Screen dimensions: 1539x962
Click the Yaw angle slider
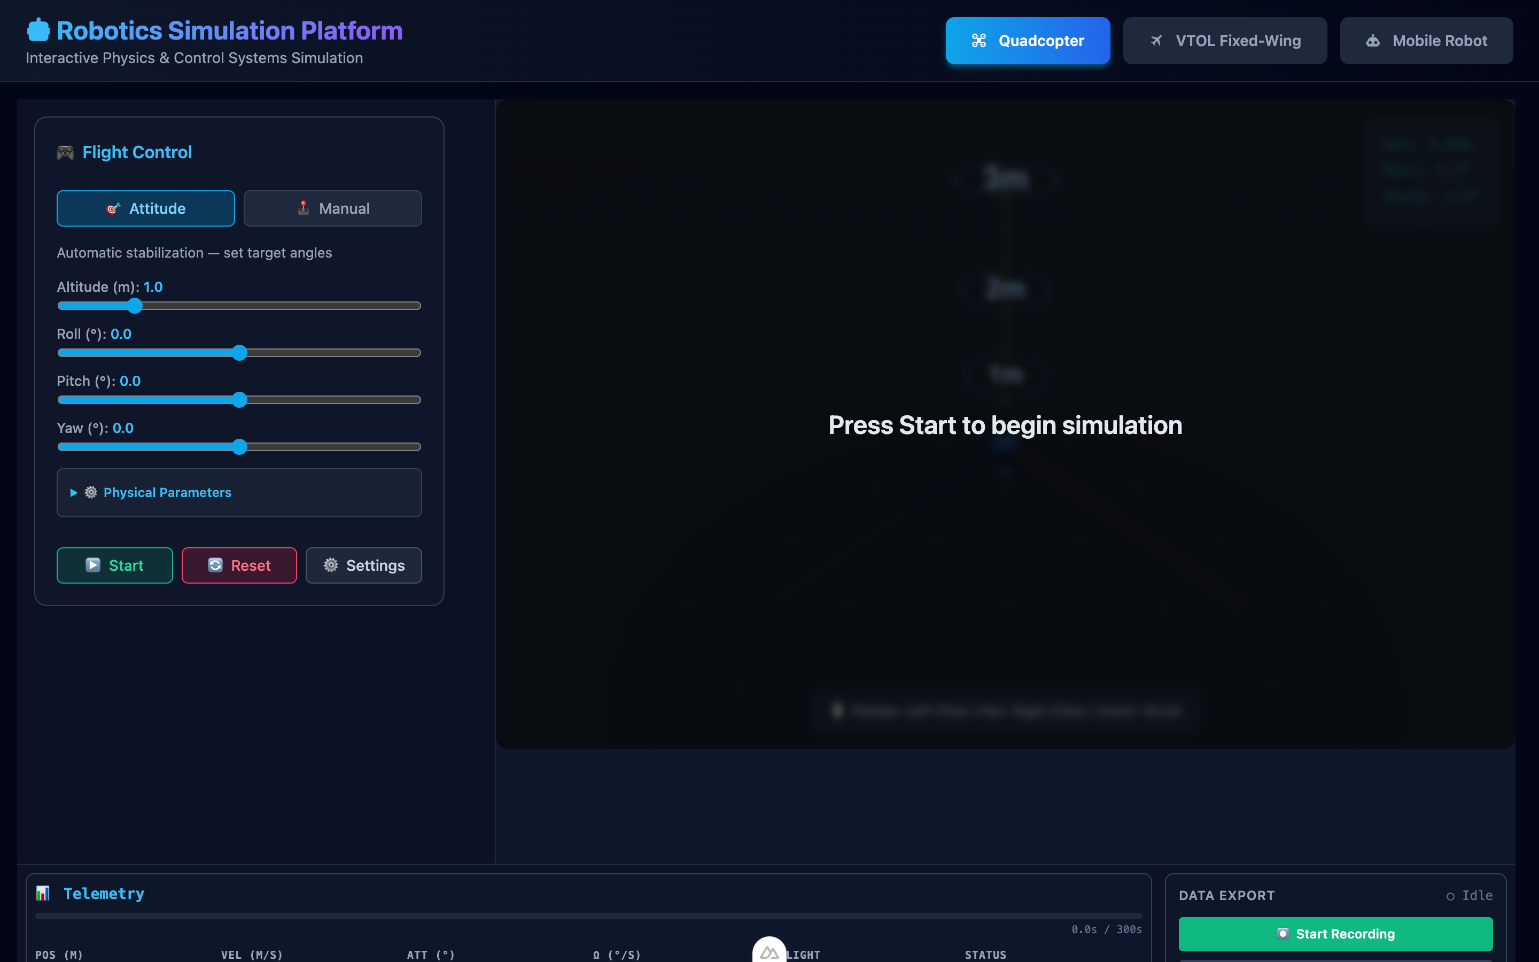tap(239, 447)
